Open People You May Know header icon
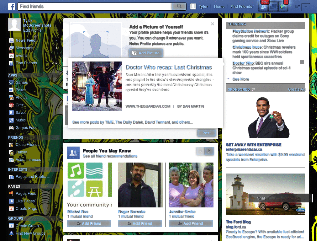The image size is (321, 241). coord(73,153)
